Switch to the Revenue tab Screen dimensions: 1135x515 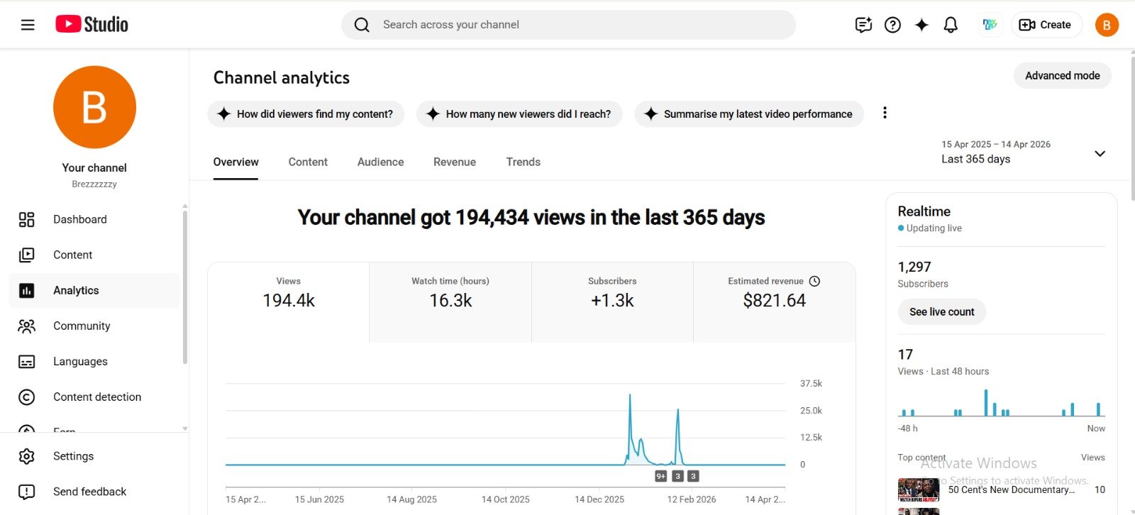[454, 162]
